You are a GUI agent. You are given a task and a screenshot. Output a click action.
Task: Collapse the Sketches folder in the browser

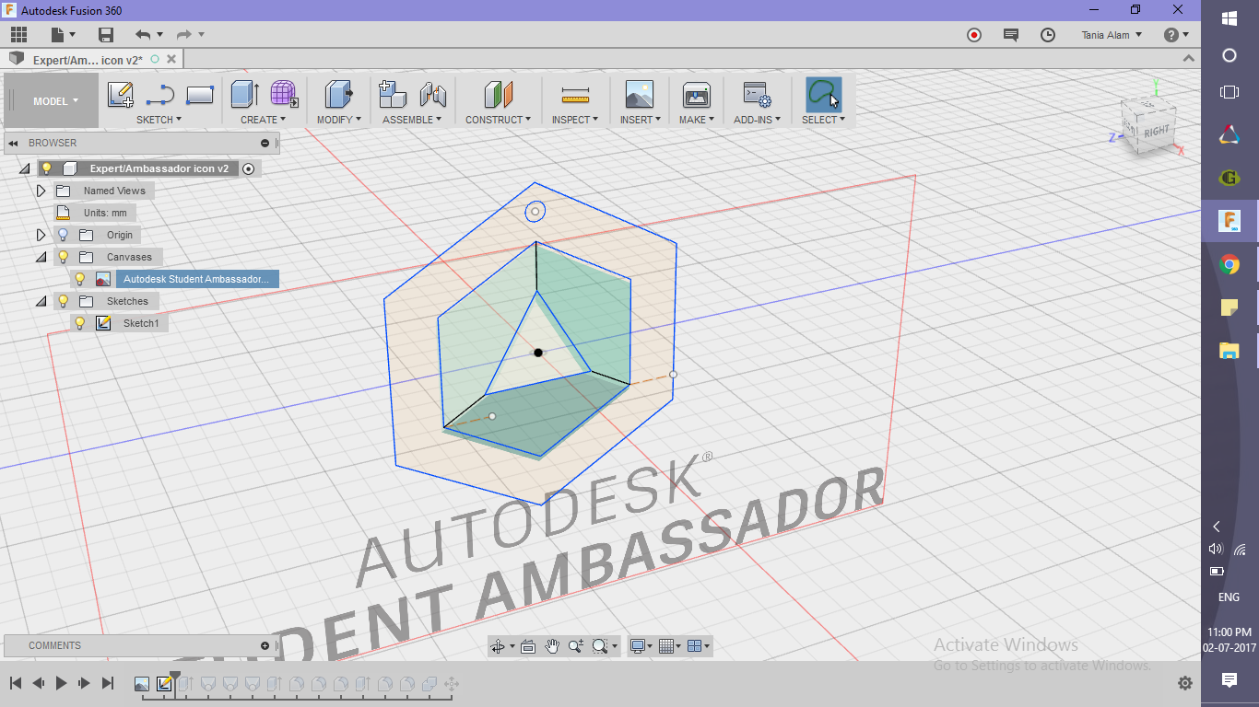[41, 301]
